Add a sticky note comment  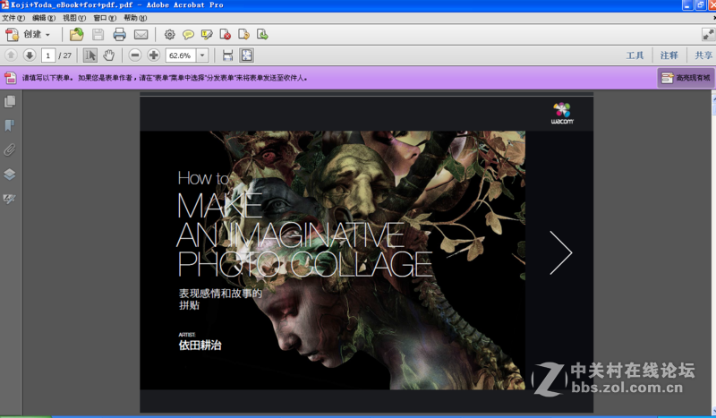188,34
